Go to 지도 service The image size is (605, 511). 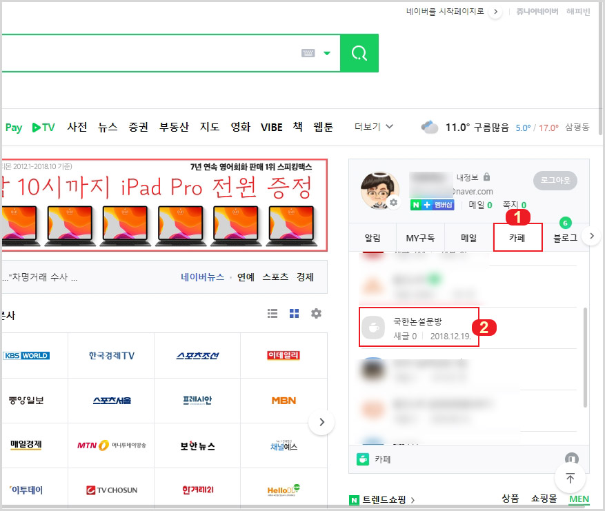coord(210,127)
